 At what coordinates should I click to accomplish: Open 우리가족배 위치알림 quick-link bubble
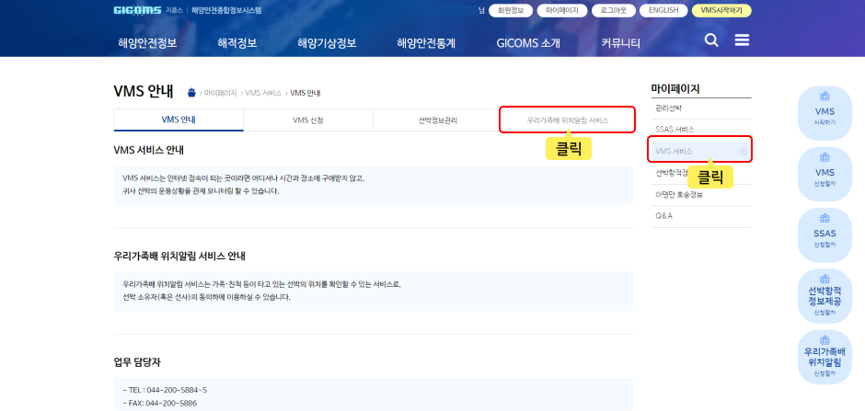(825, 359)
